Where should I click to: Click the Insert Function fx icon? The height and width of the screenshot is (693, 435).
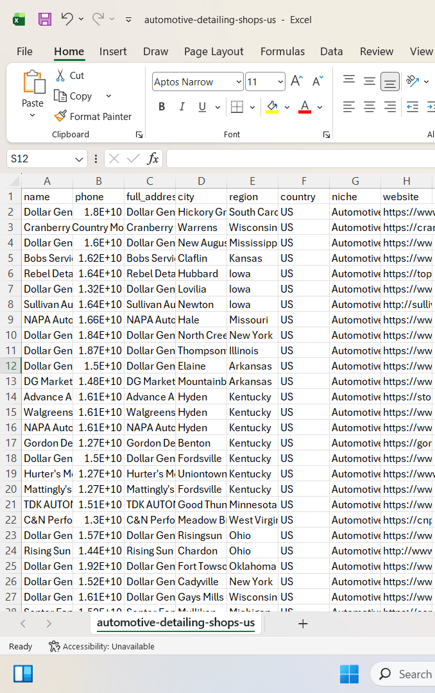pyautogui.click(x=153, y=158)
